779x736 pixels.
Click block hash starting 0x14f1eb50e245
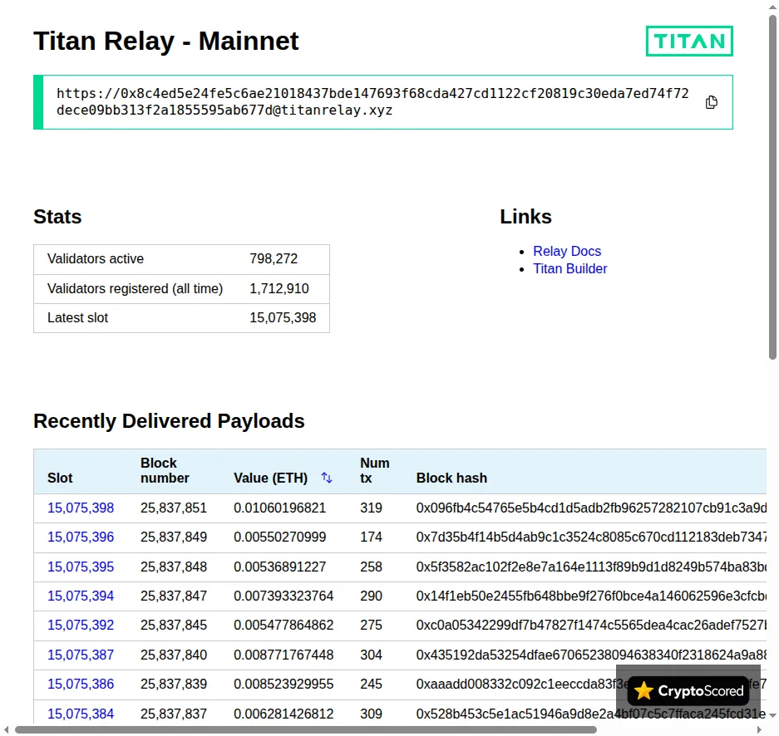point(591,596)
